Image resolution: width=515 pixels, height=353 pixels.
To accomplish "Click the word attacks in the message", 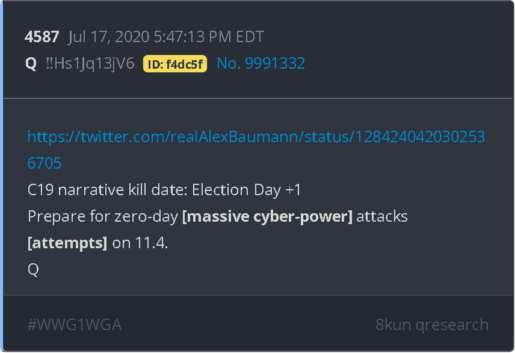I will coord(382,216).
